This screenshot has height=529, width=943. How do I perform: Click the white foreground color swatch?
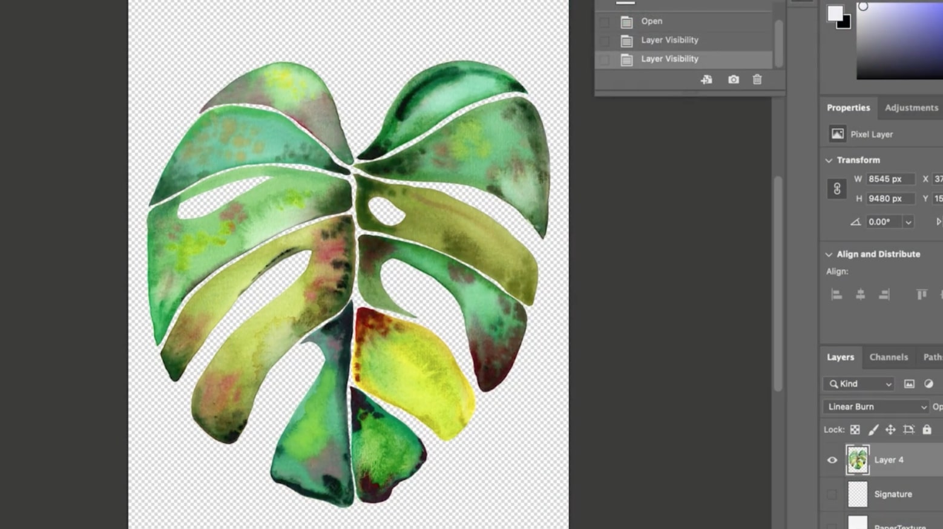(835, 13)
